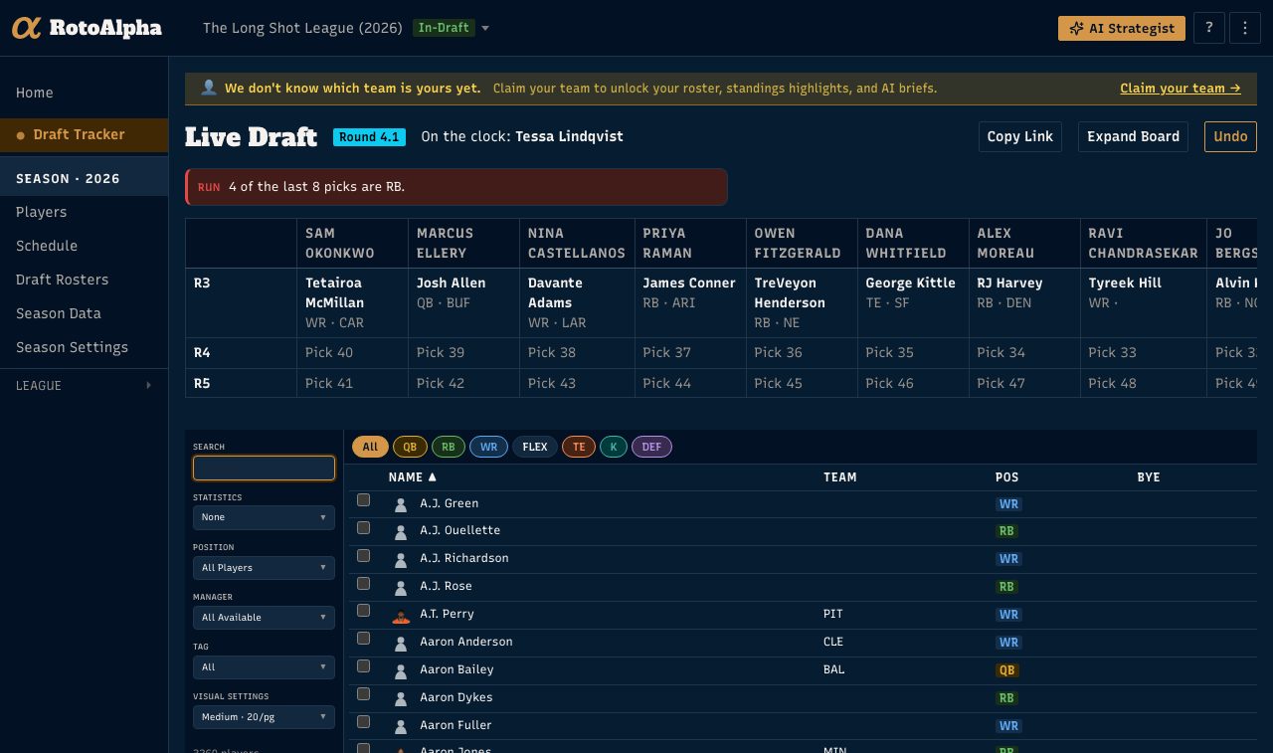The height and width of the screenshot is (753, 1273).
Task: Open the Statistics dropdown
Action: tap(264, 518)
